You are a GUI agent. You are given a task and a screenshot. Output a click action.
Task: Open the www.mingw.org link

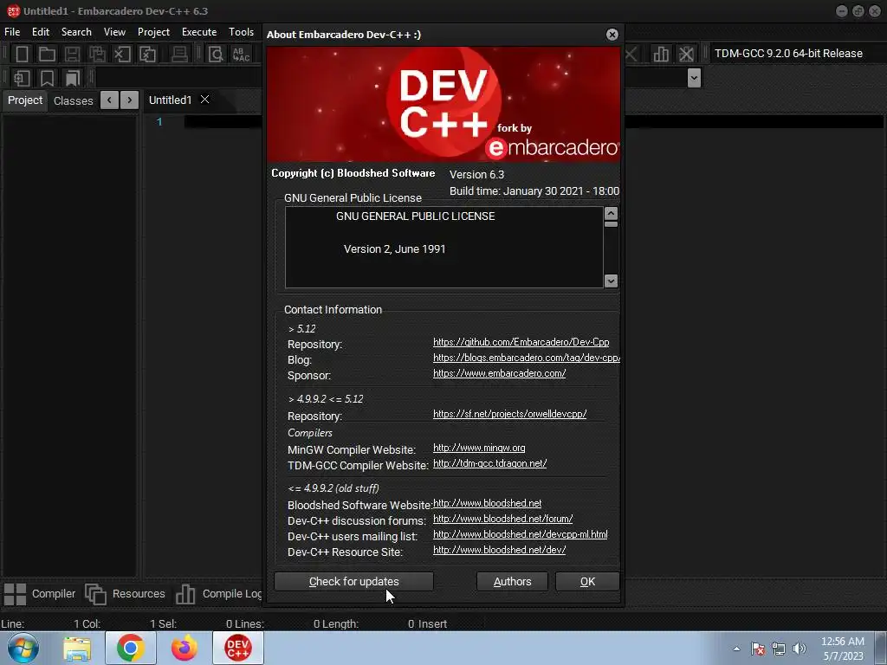click(479, 448)
